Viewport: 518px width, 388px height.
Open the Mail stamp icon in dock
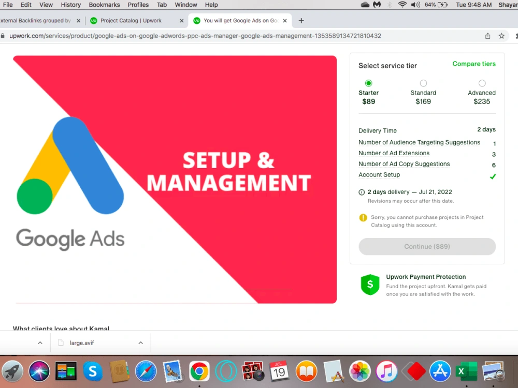pyautogui.click(x=172, y=371)
